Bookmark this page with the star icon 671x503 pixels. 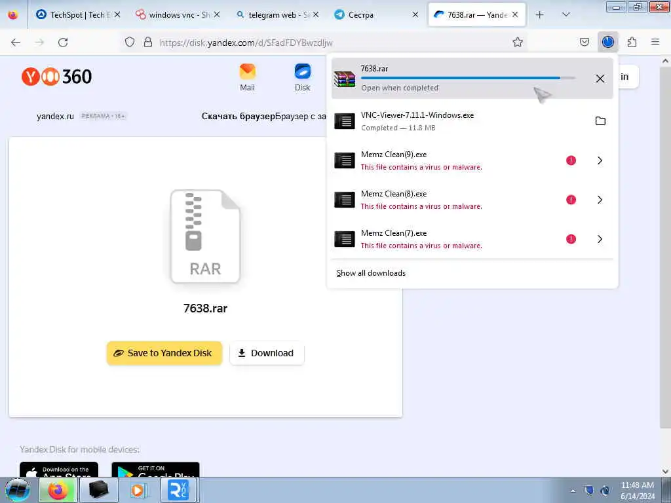pos(518,42)
